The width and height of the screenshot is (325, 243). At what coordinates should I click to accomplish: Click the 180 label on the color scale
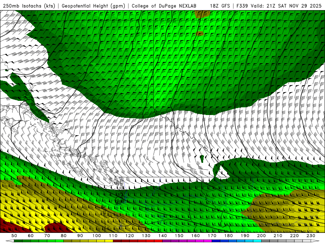228,236
